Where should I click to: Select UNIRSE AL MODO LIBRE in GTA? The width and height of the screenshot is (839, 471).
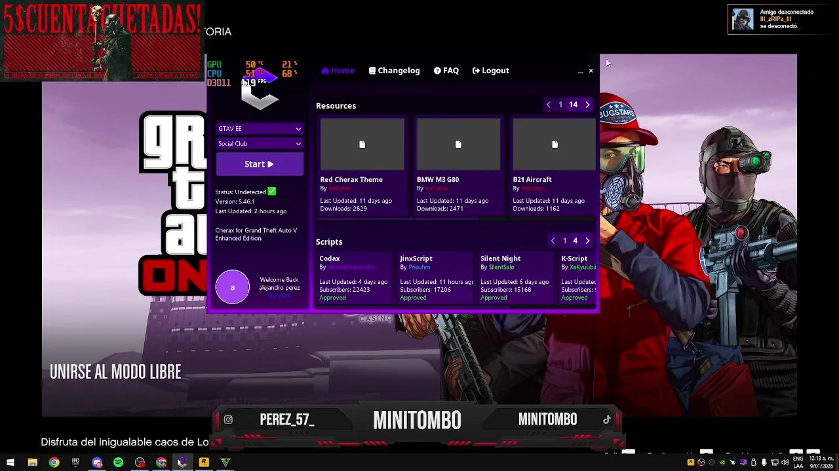[x=115, y=372]
